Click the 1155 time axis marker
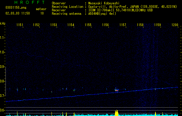182x116 pixels. 88,25
